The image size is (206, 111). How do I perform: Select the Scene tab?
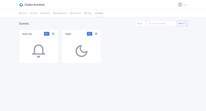coord(99,13)
